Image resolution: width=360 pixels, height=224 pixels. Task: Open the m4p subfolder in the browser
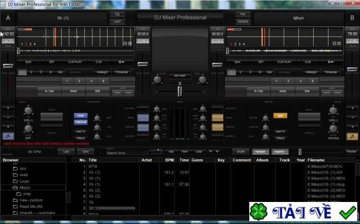(x=27, y=194)
